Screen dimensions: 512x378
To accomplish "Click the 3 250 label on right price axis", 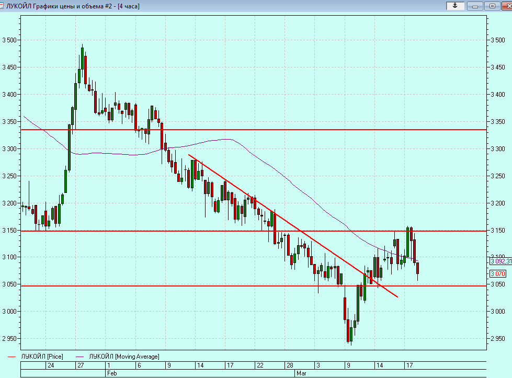I will pyautogui.click(x=498, y=176).
